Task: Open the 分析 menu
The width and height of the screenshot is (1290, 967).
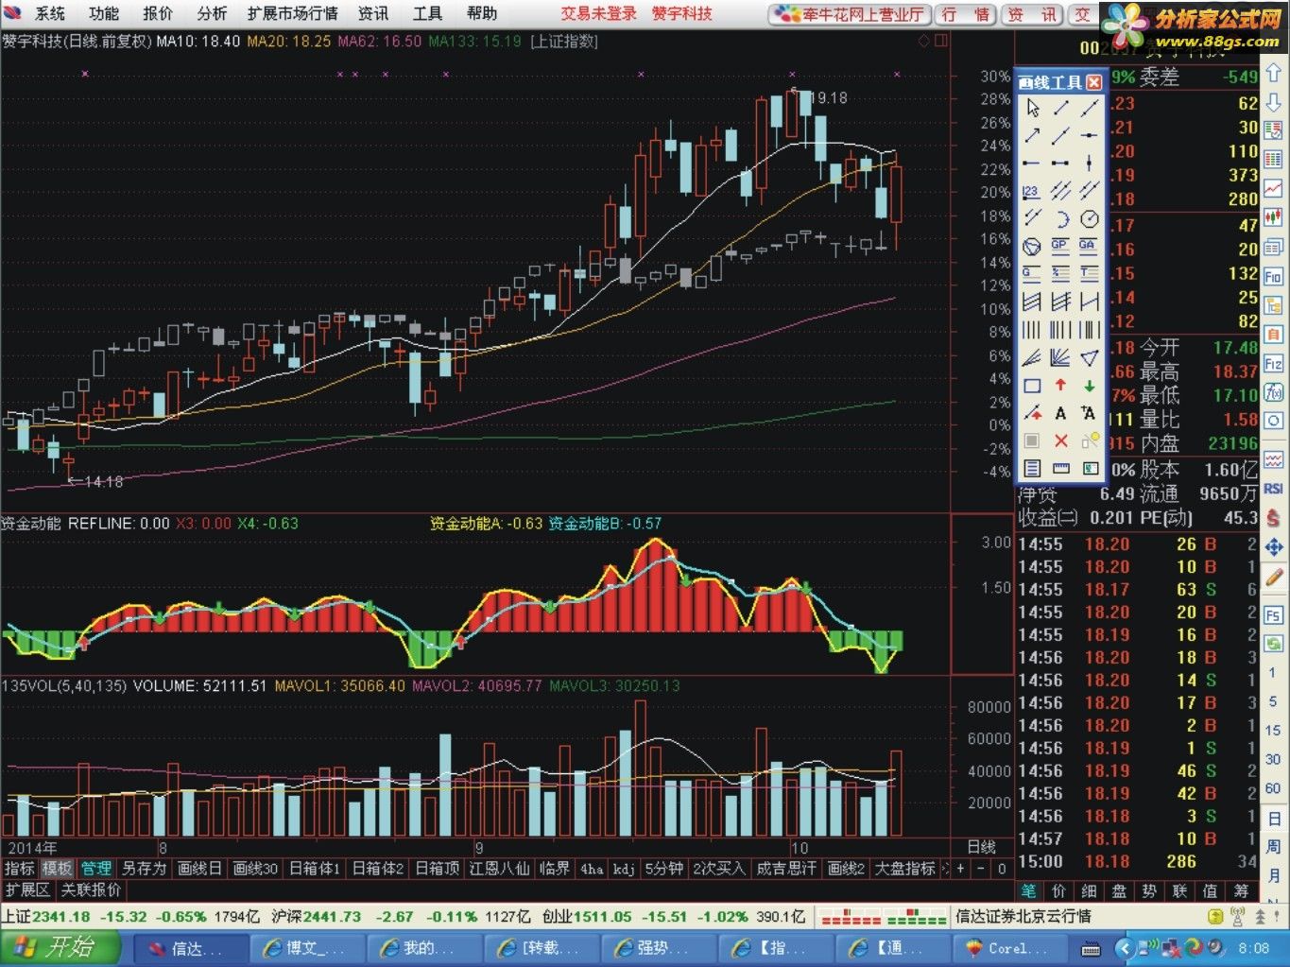Action: coord(212,13)
